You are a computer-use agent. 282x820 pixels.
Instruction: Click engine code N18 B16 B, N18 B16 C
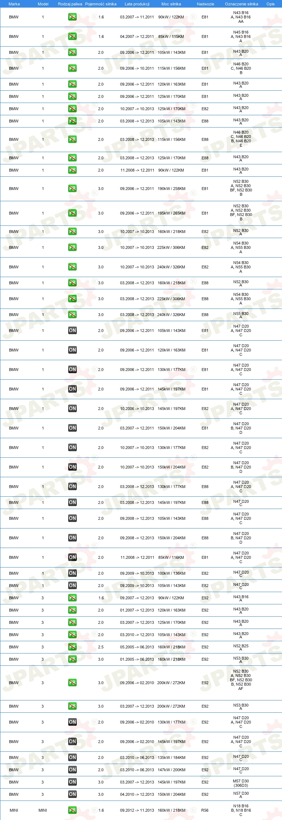click(241, 810)
